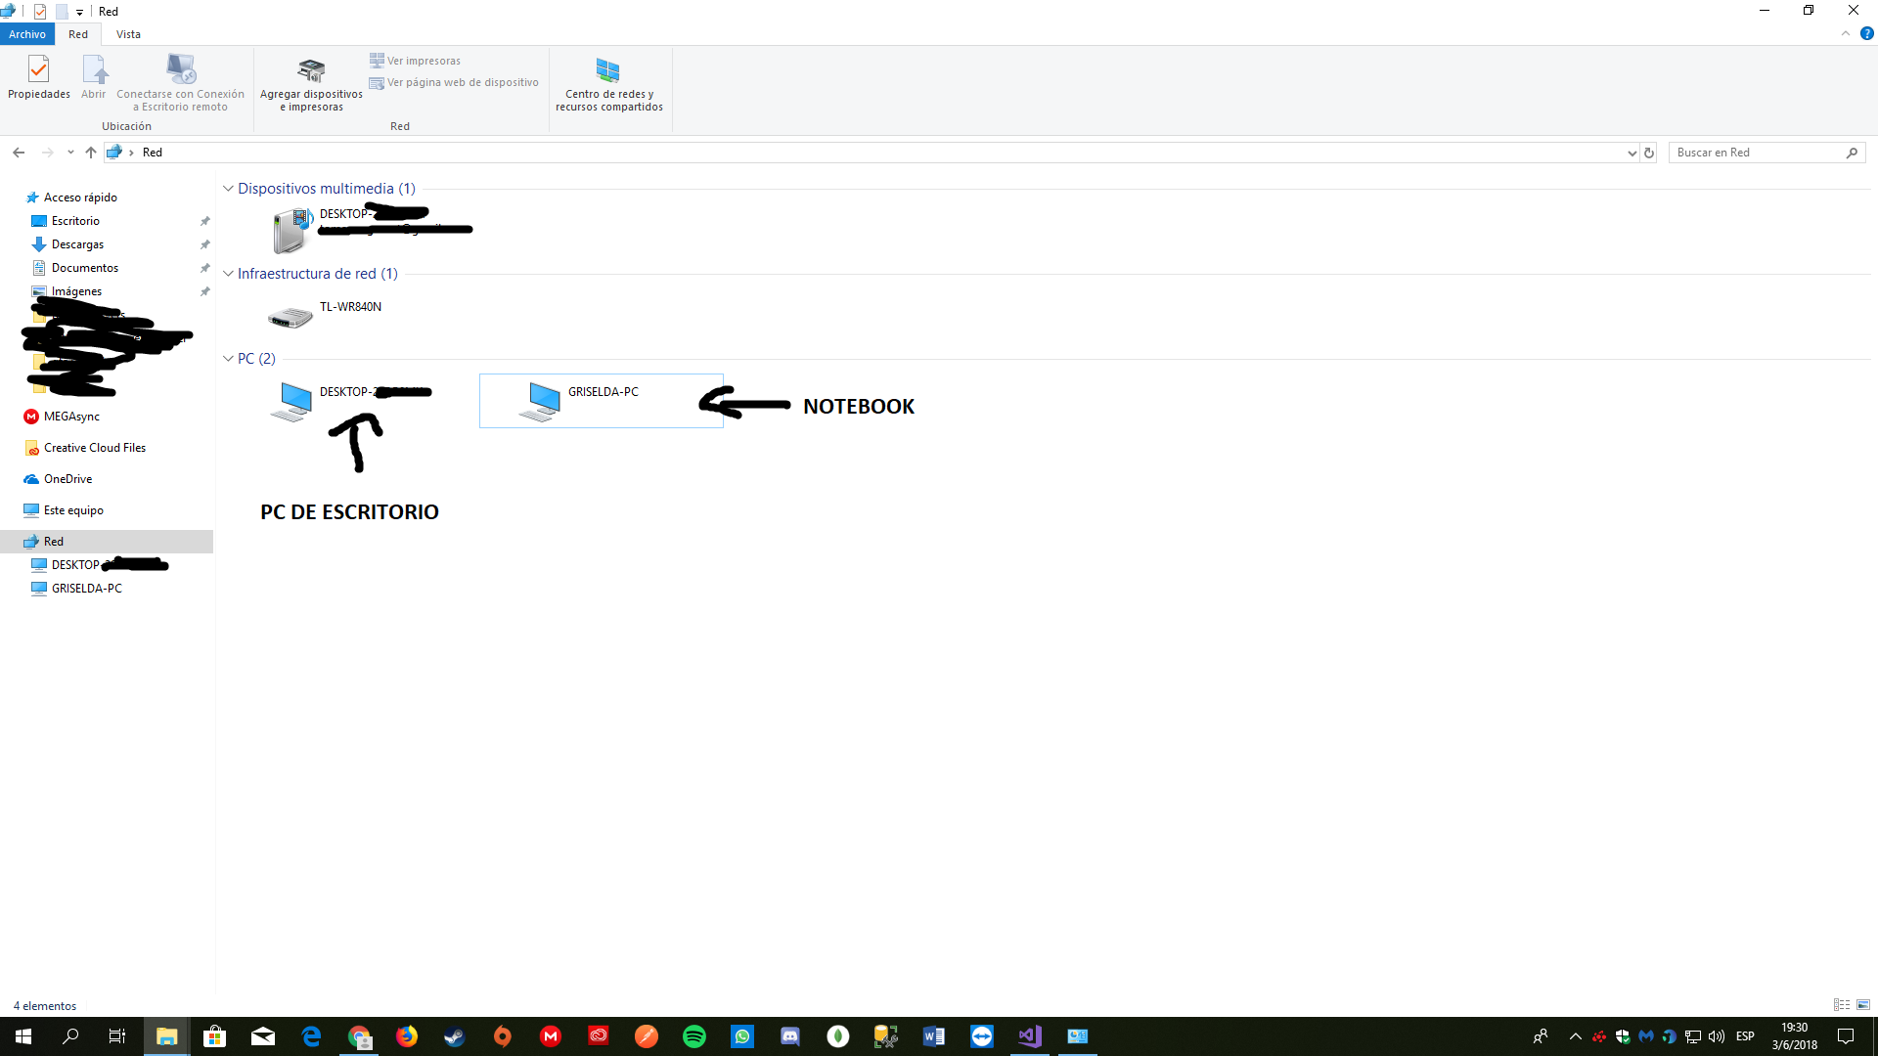Refresh the Red folder view
Screen dimensions: 1878x1056
1649,153
